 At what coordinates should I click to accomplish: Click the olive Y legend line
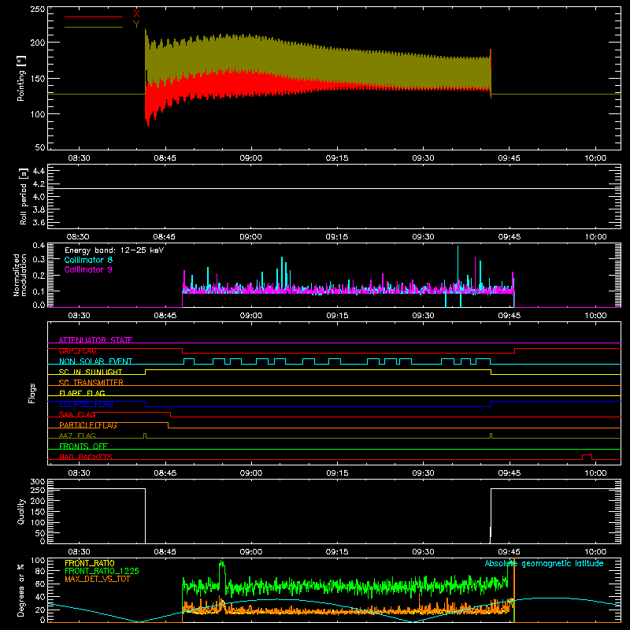coord(94,27)
